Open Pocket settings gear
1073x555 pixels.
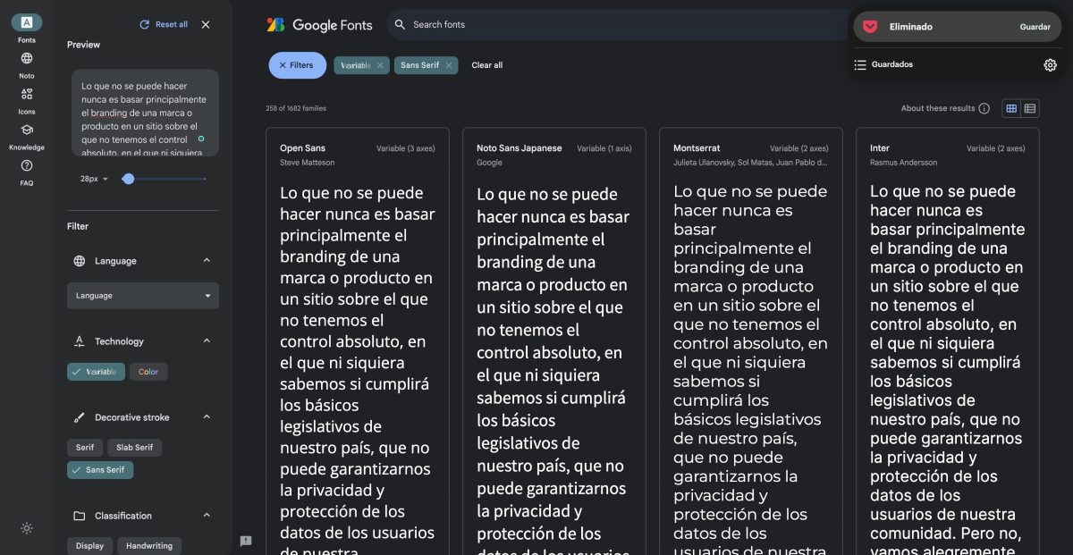point(1051,65)
